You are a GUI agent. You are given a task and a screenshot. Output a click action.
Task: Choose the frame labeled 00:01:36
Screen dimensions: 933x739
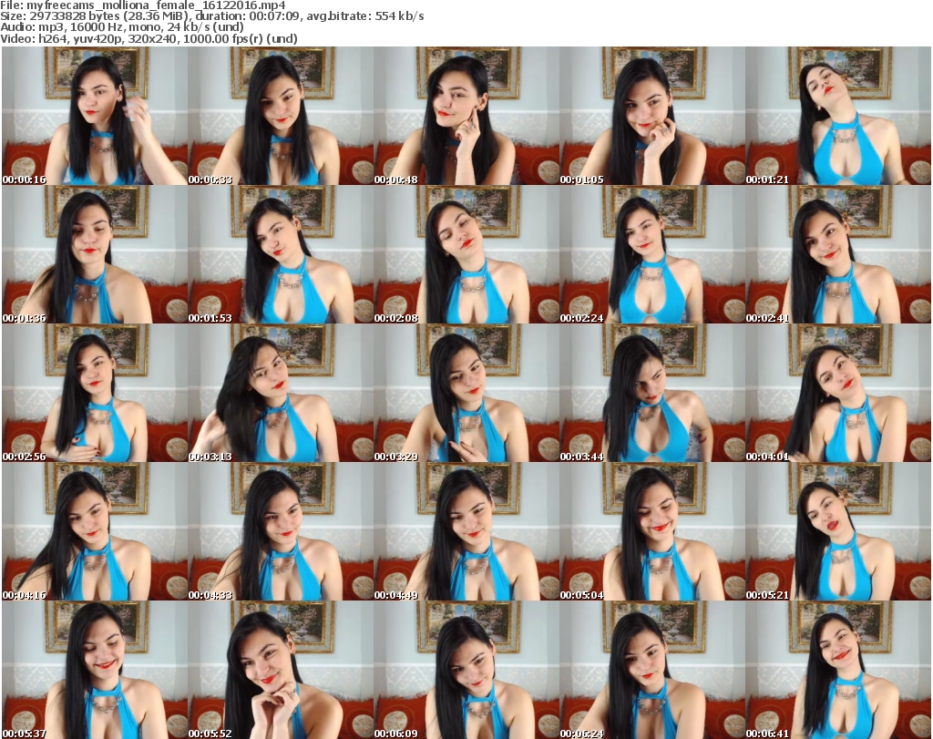pos(95,254)
